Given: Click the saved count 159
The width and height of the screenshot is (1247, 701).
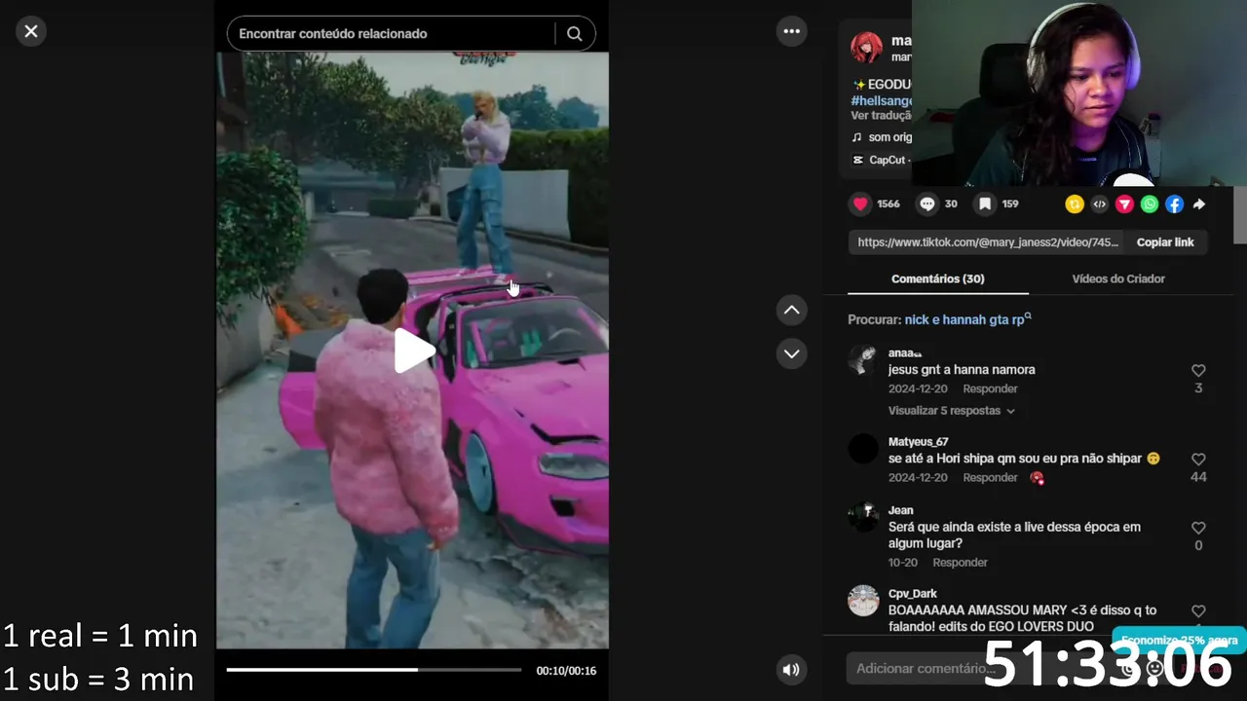Looking at the screenshot, I should 1010,203.
